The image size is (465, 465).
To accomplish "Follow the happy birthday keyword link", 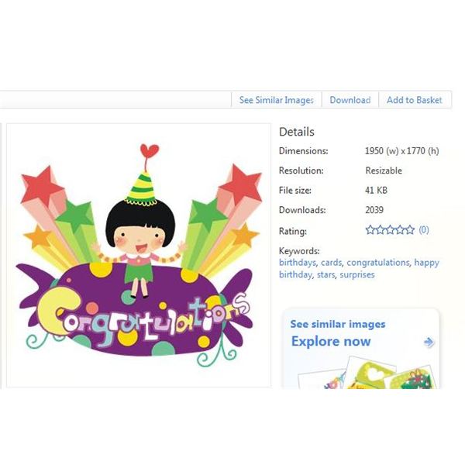I will coord(359,268).
